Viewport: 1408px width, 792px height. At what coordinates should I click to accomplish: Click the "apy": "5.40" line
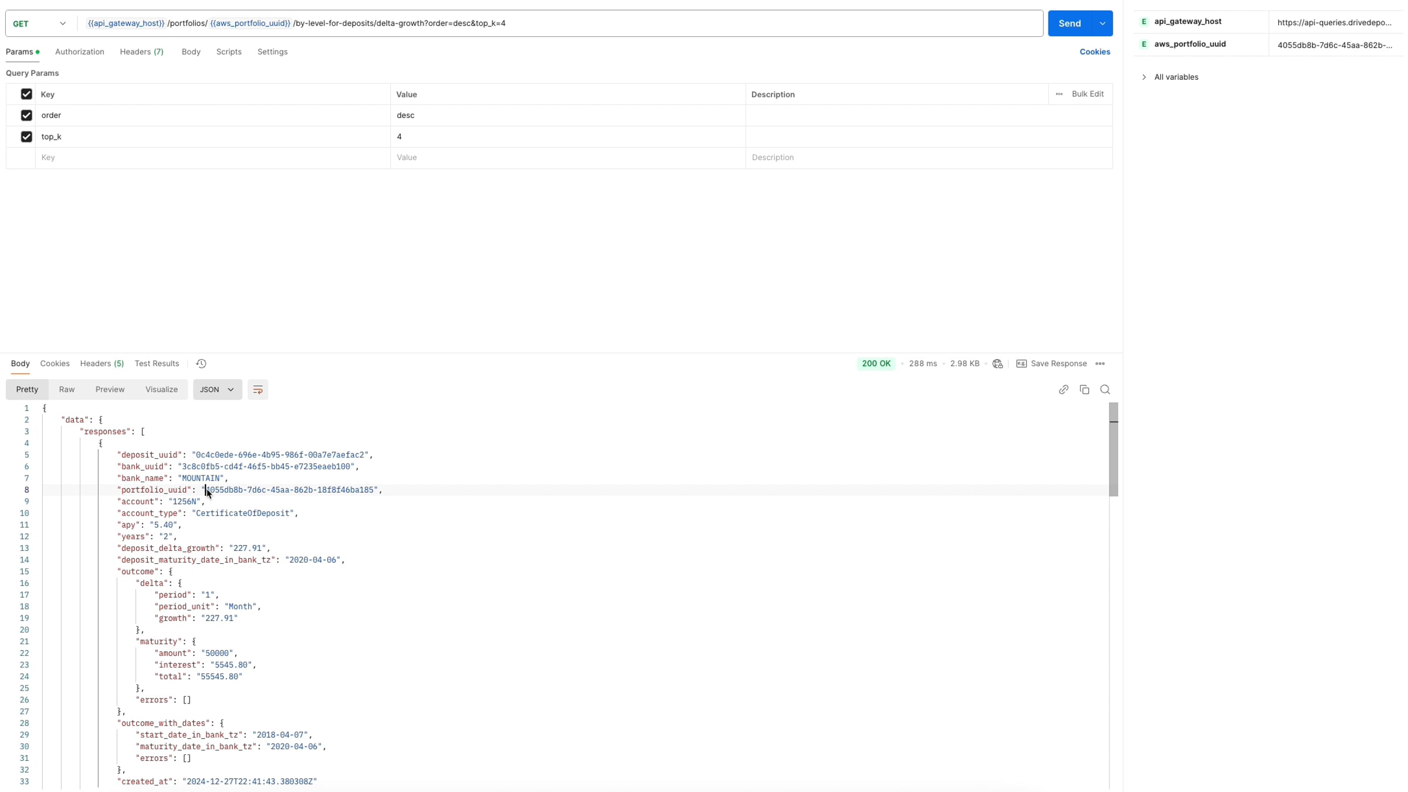pos(149,525)
